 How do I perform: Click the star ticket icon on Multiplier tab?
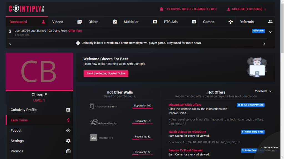tap(155, 22)
